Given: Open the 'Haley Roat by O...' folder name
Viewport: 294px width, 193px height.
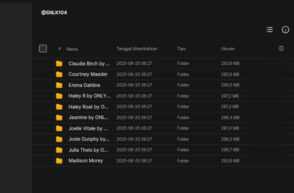Looking at the screenshot, I should click(x=88, y=107).
